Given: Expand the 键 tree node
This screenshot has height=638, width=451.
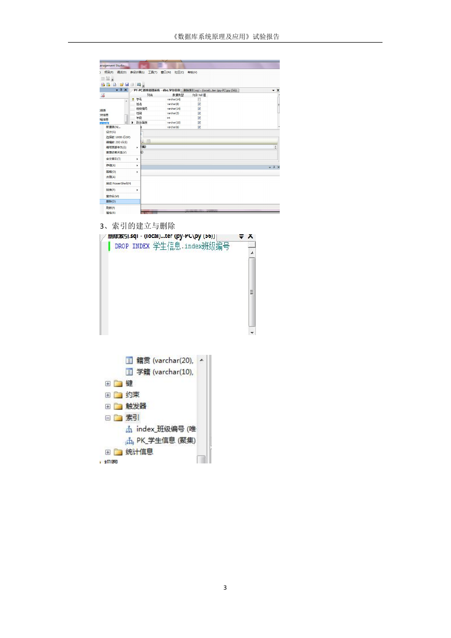Looking at the screenshot, I should 107,383.
